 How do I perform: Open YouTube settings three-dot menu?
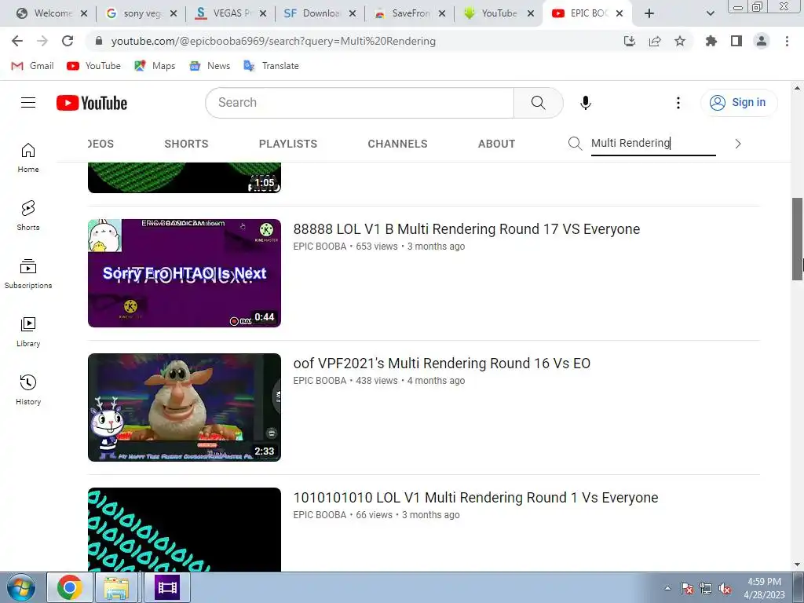click(x=678, y=103)
